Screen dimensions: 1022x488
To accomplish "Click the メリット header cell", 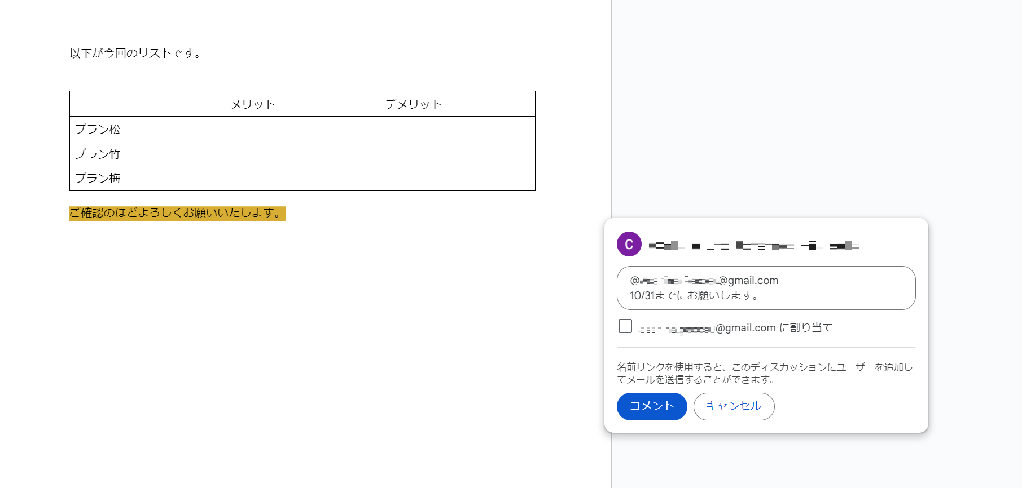I will 302,104.
